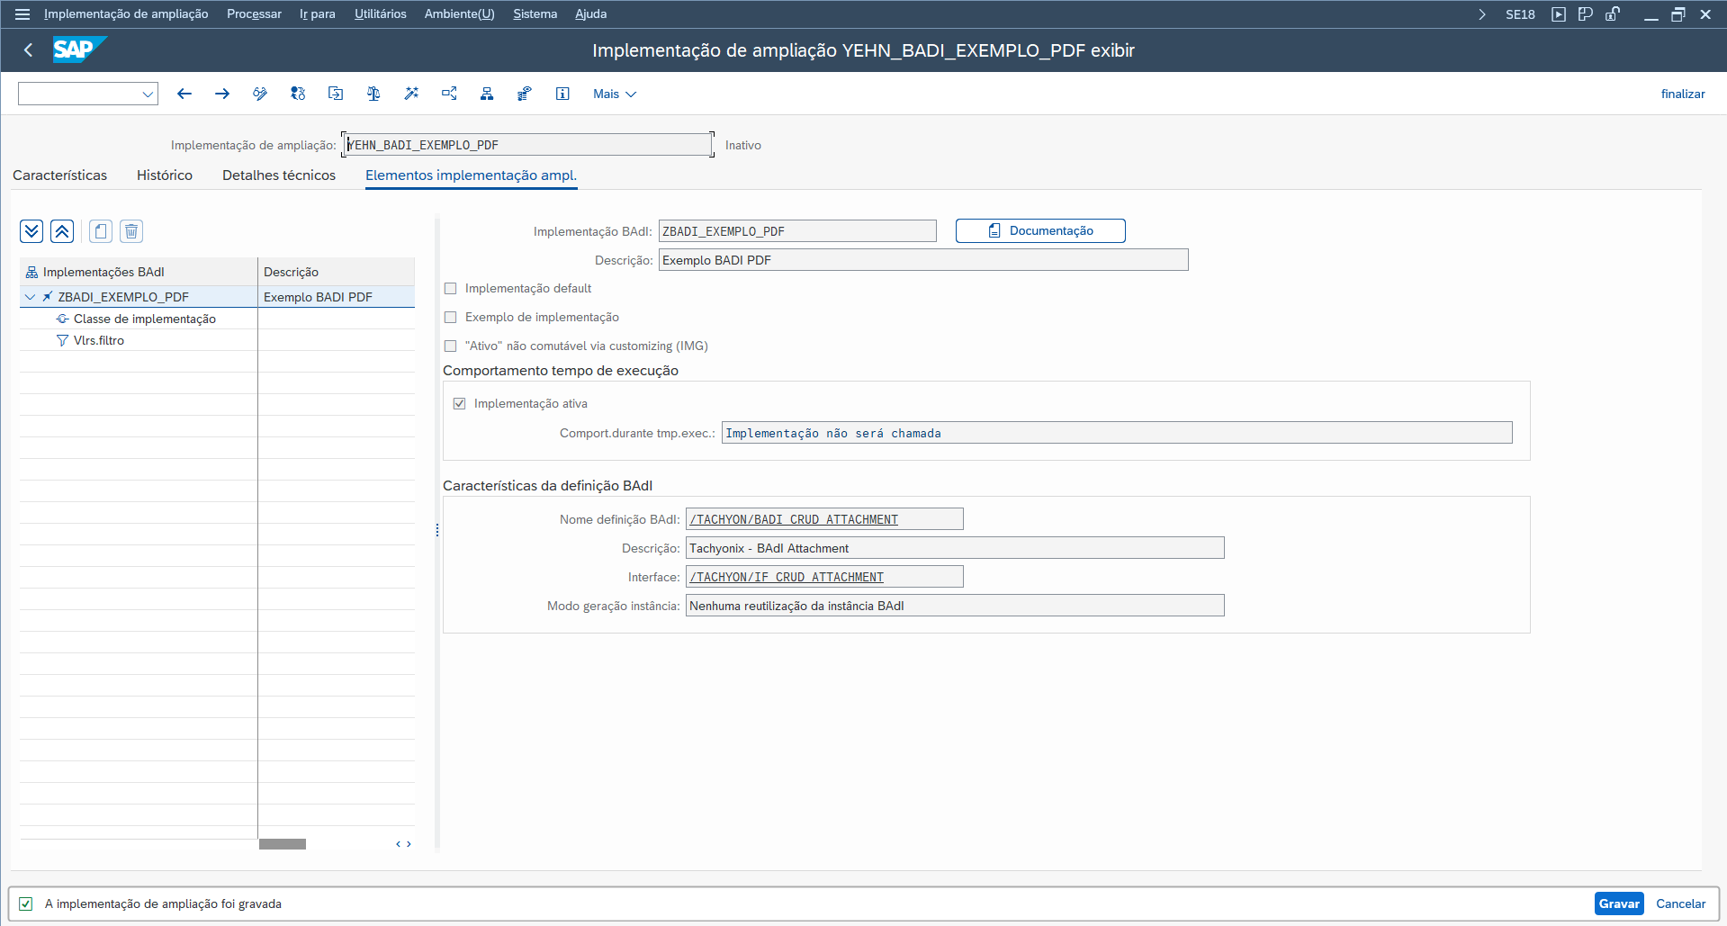The height and width of the screenshot is (926, 1727).
Task: Open the Processar menu
Action: [x=254, y=14]
